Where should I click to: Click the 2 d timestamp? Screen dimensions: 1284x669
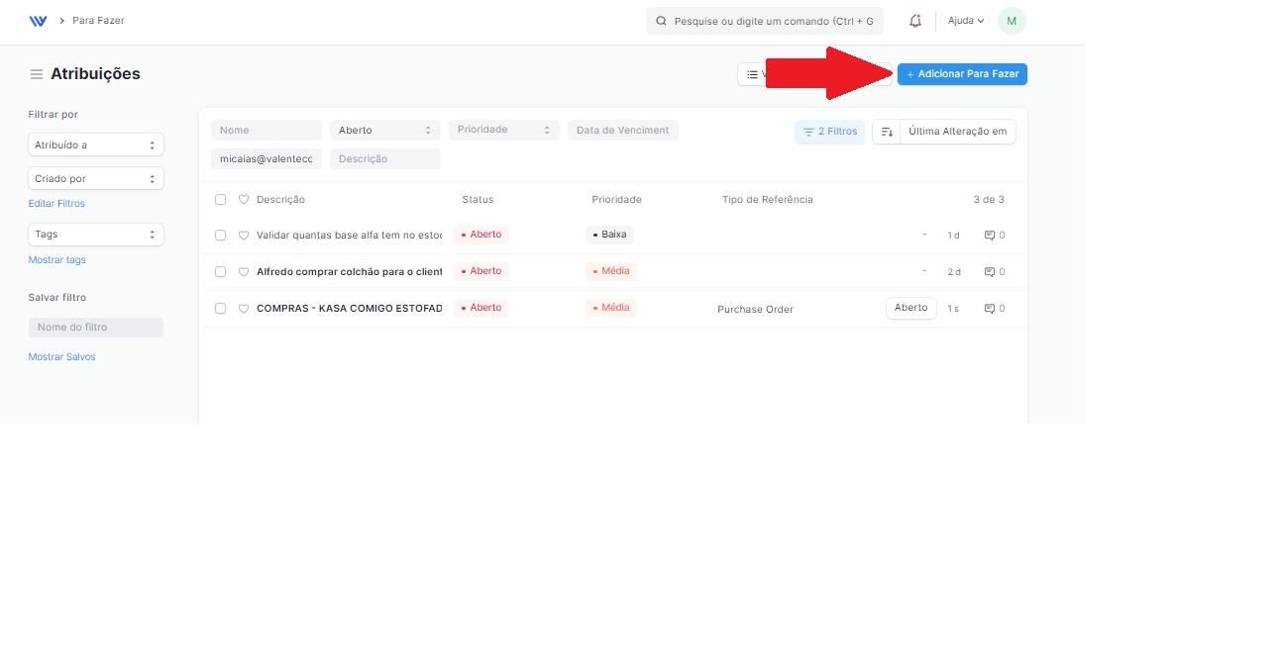[954, 272]
